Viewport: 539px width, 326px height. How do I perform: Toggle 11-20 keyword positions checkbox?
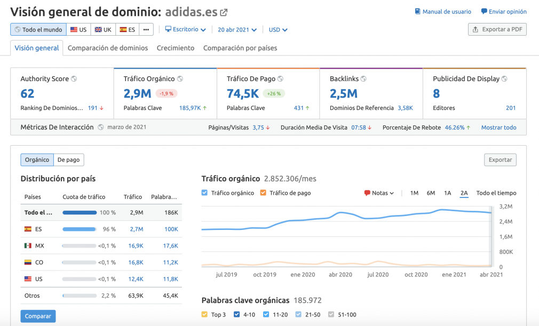(266, 314)
